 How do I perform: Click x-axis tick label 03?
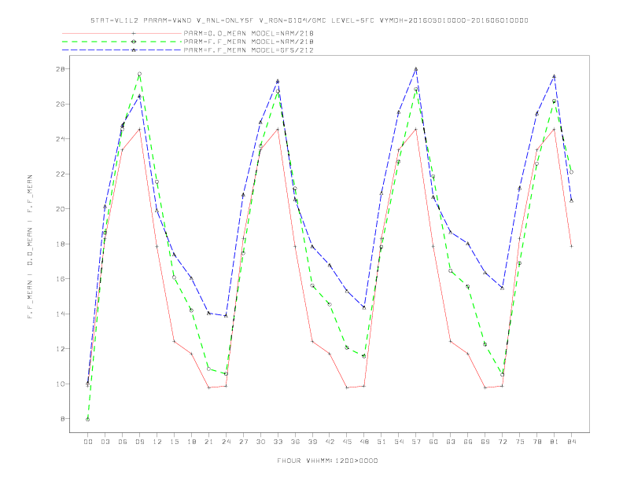coord(105,442)
